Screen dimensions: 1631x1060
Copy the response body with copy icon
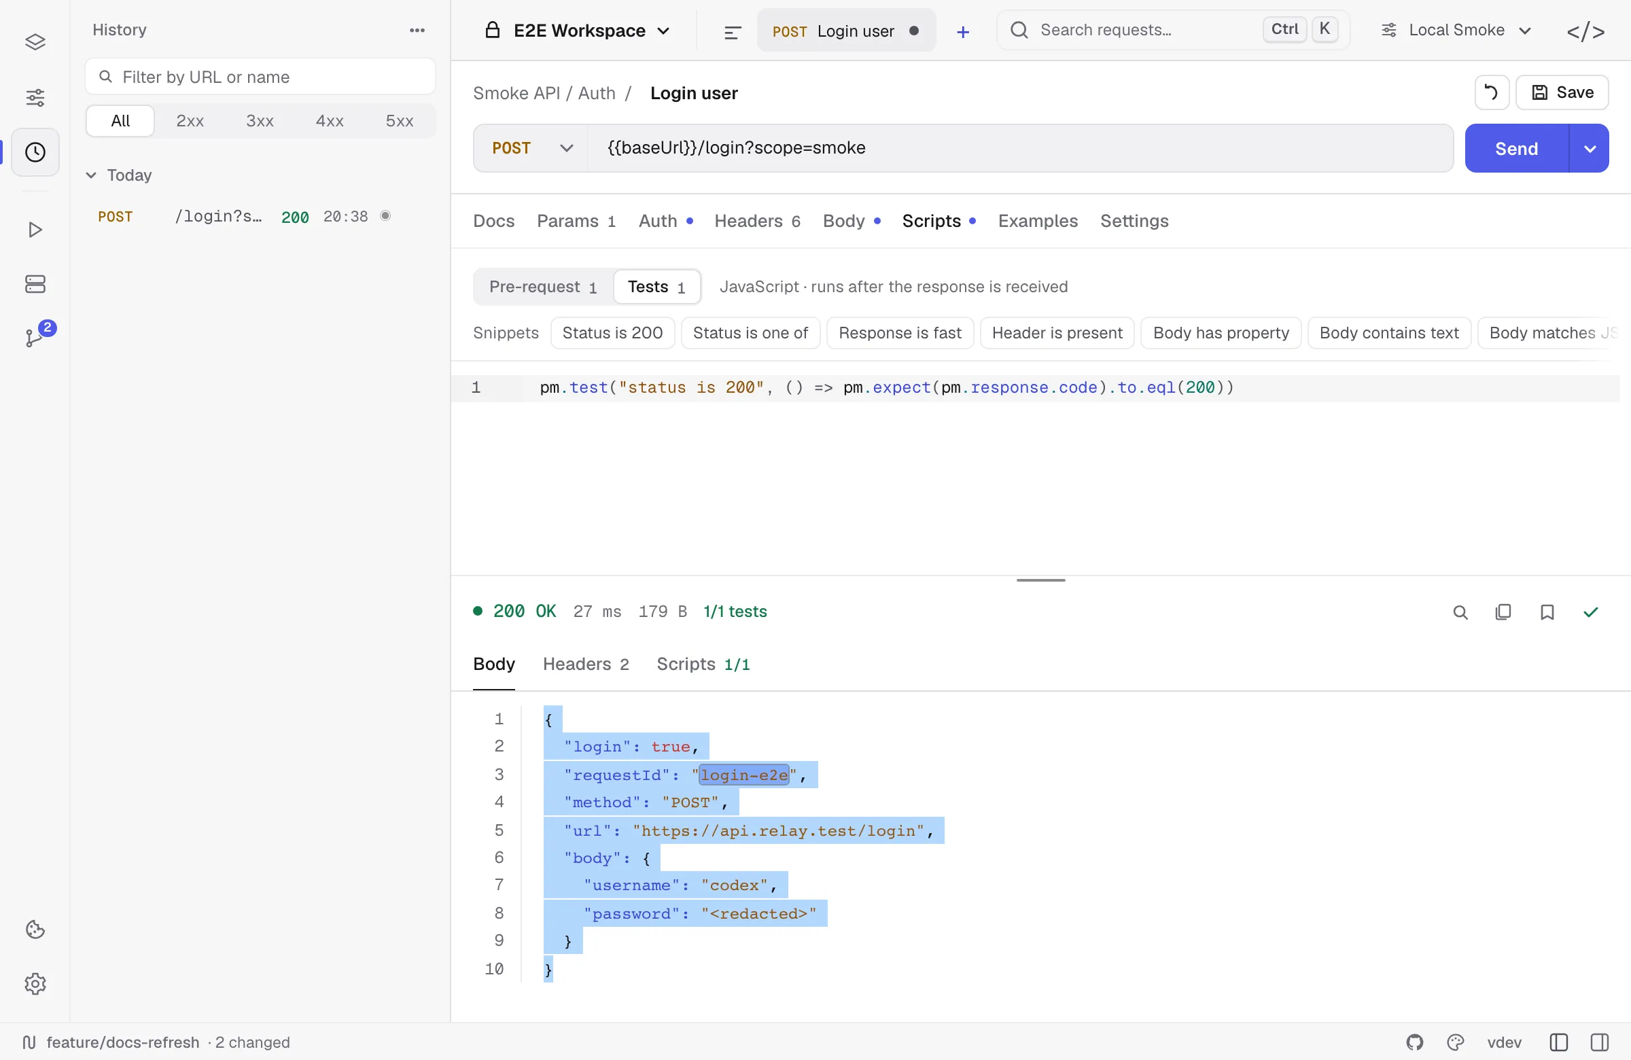(x=1503, y=612)
